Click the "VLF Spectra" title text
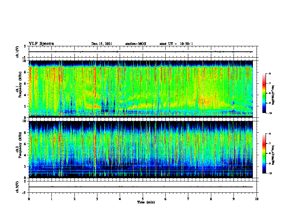 coord(41,44)
